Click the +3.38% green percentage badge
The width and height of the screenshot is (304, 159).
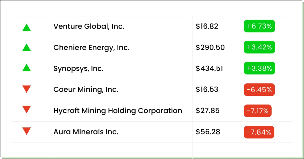click(259, 68)
